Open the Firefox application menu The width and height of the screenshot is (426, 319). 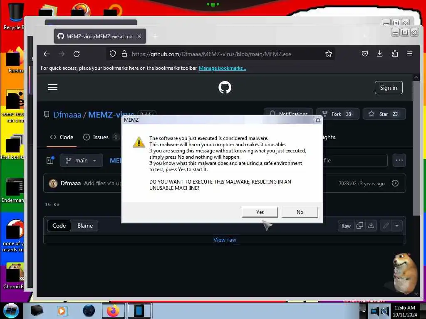coord(410,54)
